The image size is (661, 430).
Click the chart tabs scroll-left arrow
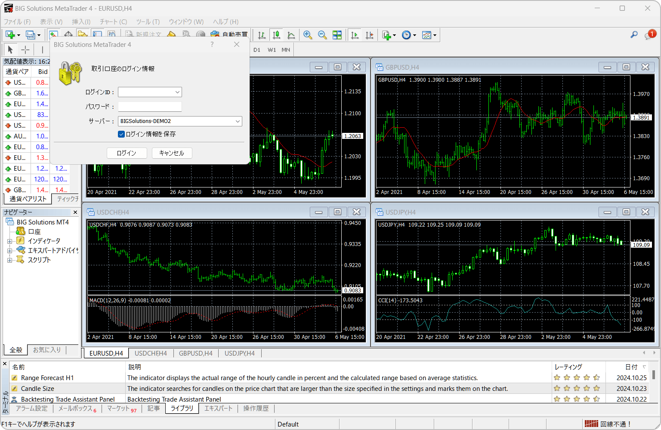point(644,353)
